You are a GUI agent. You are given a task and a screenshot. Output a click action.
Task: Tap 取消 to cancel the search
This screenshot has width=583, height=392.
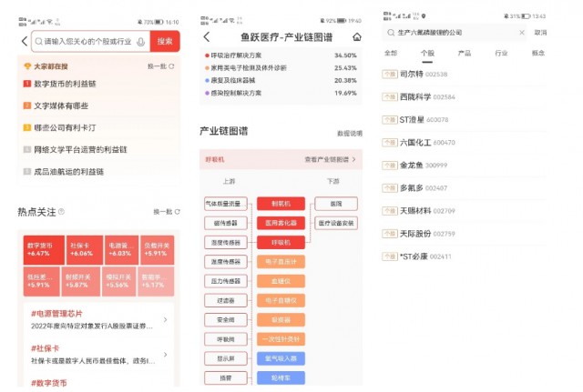pyautogui.click(x=540, y=33)
